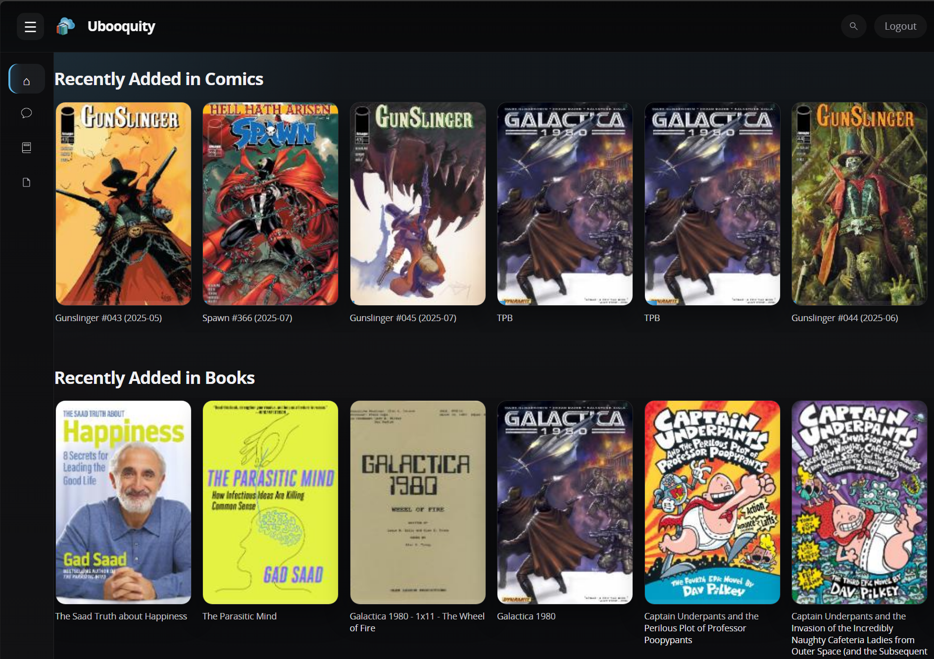Click the Ubooquity title text
Image resolution: width=934 pixels, height=659 pixels.
pyautogui.click(x=121, y=26)
